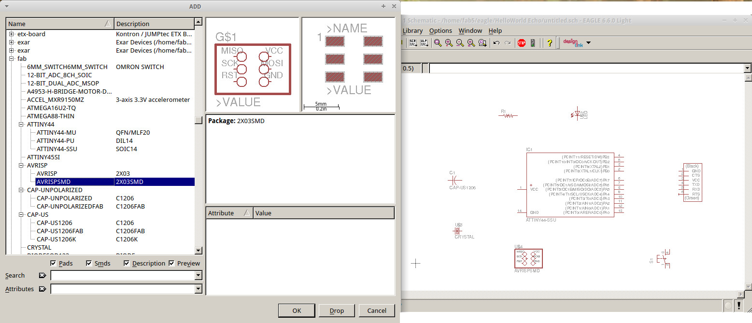Sort list by Description column header
Screen dimensions: 752x323
[154, 24]
